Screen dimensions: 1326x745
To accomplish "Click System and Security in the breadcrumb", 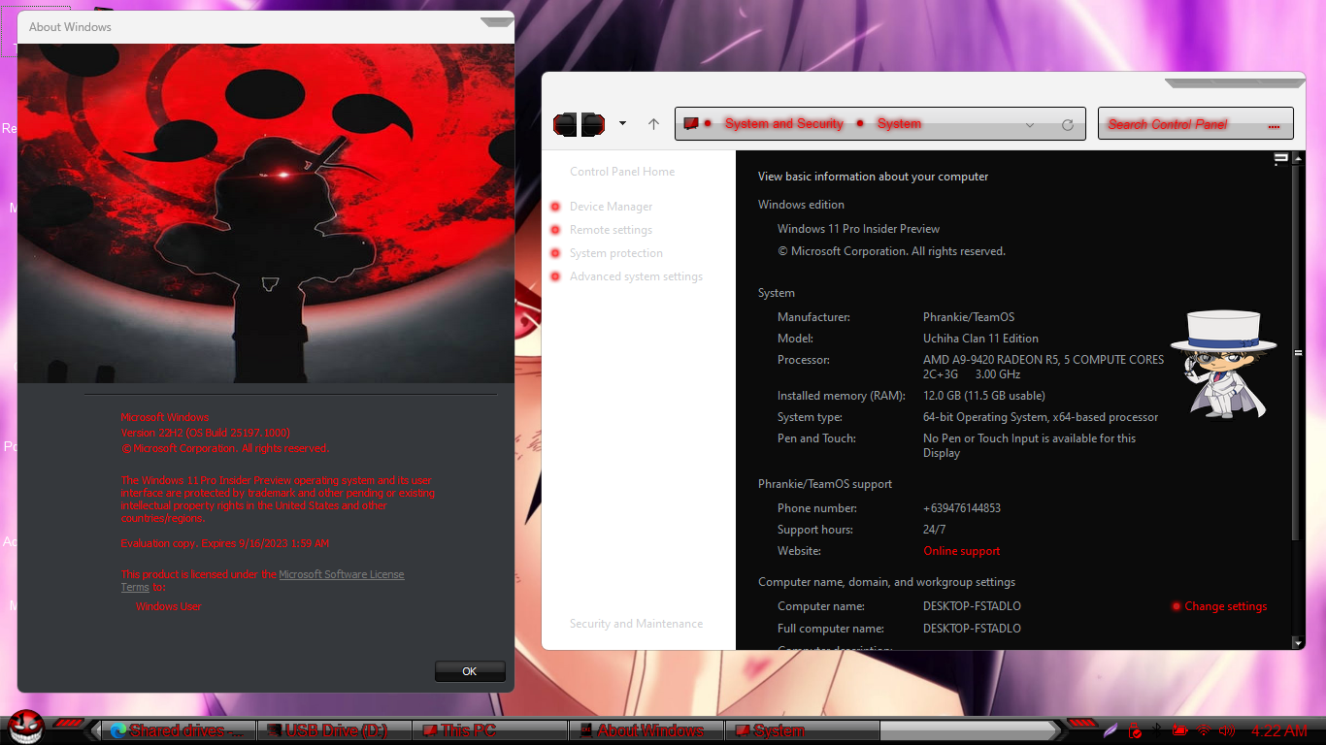I will (x=784, y=123).
